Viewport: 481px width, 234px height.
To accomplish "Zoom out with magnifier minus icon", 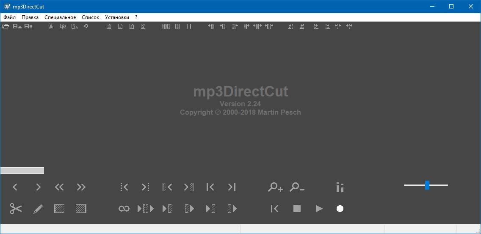I will [x=297, y=187].
